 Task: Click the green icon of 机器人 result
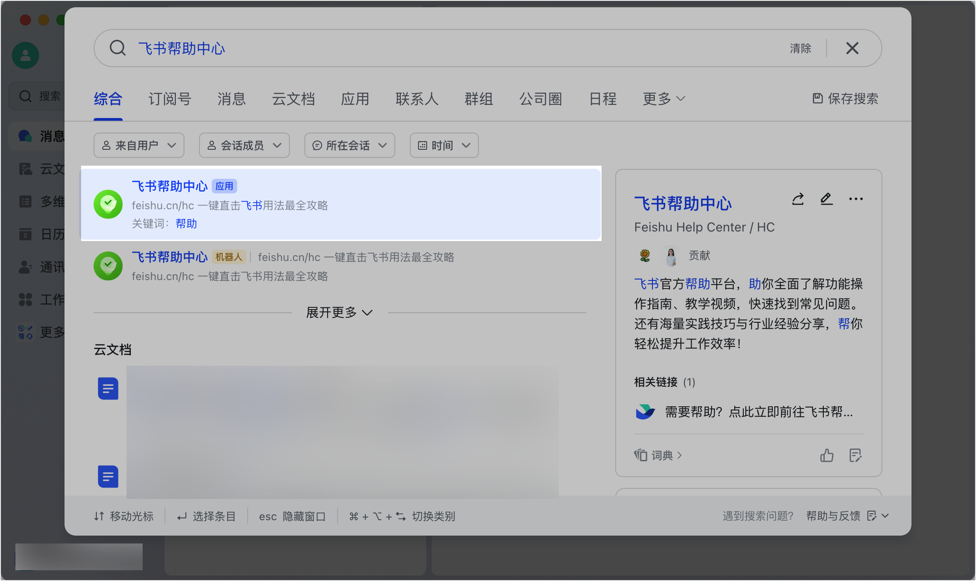[108, 266]
